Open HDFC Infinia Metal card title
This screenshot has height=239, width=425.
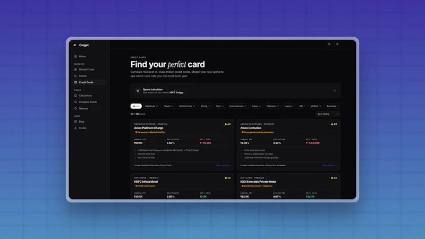(146, 182)
